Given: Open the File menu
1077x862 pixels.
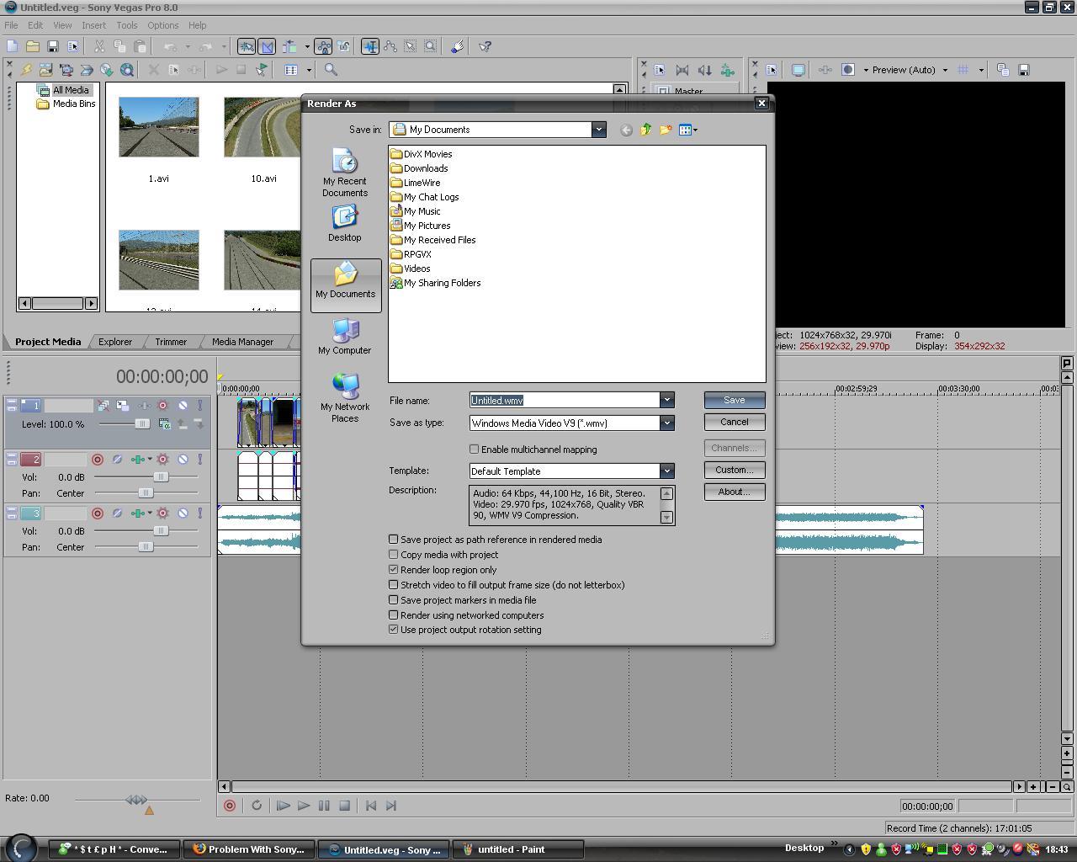Looking at the screenshot, I should [x=11, y=25].
